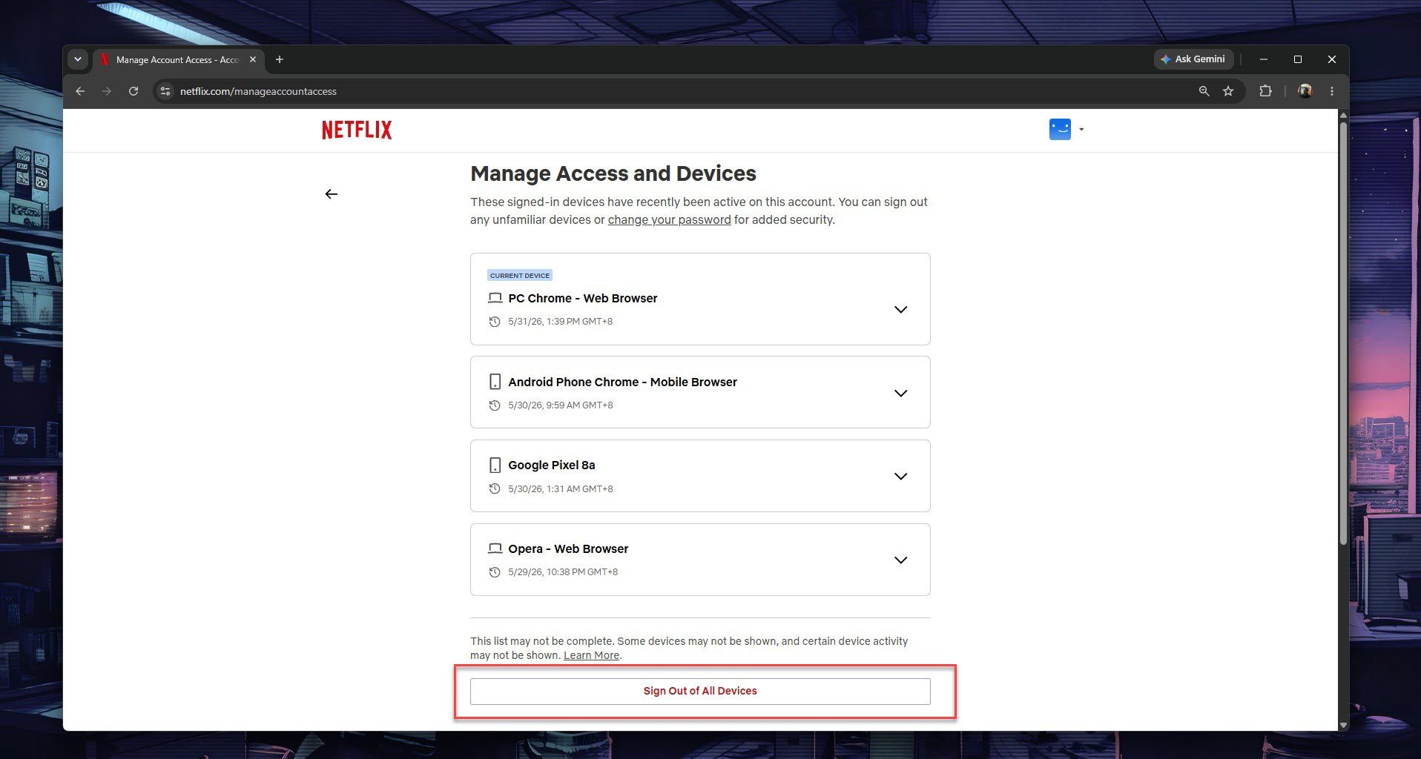The width and height of the screenshot is (1421, 759).
Task: Click the clock icon beside 5/30/26, 9:59 AM
Action: 495,405
